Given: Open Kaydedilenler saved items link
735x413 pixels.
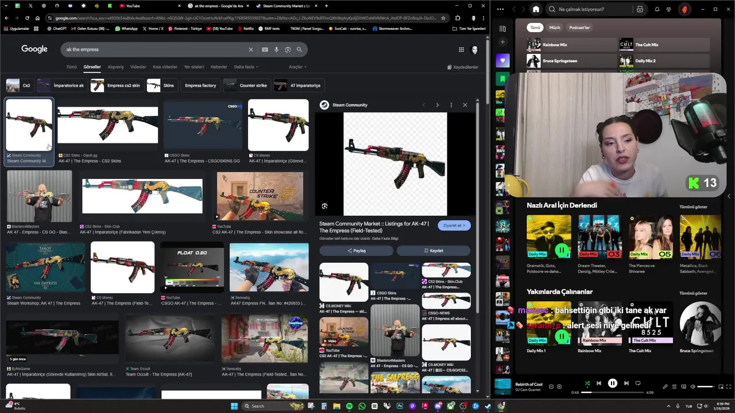Looking at the screenshot, I should pyautogui.click(x=462, y=67).
